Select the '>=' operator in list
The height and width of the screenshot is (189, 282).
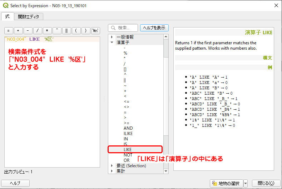pos(127,123)
